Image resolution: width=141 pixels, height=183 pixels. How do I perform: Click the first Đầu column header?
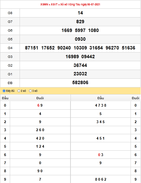(5, 98)
